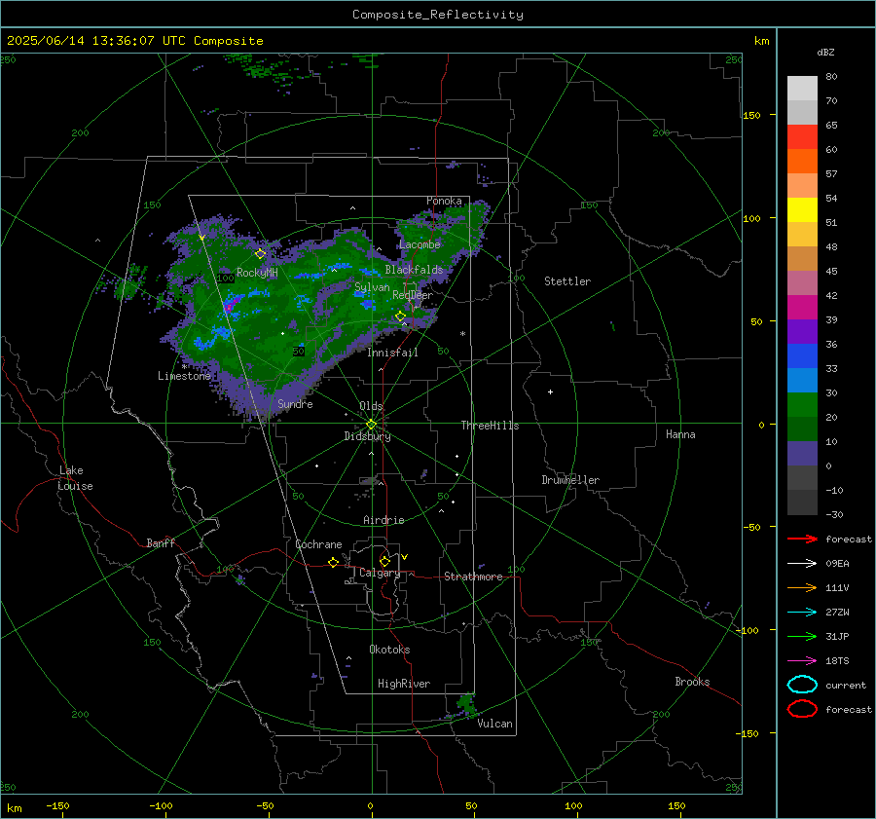Click the Calgary city label
This screenshot has width=876, height=819.
click(380, 573)
